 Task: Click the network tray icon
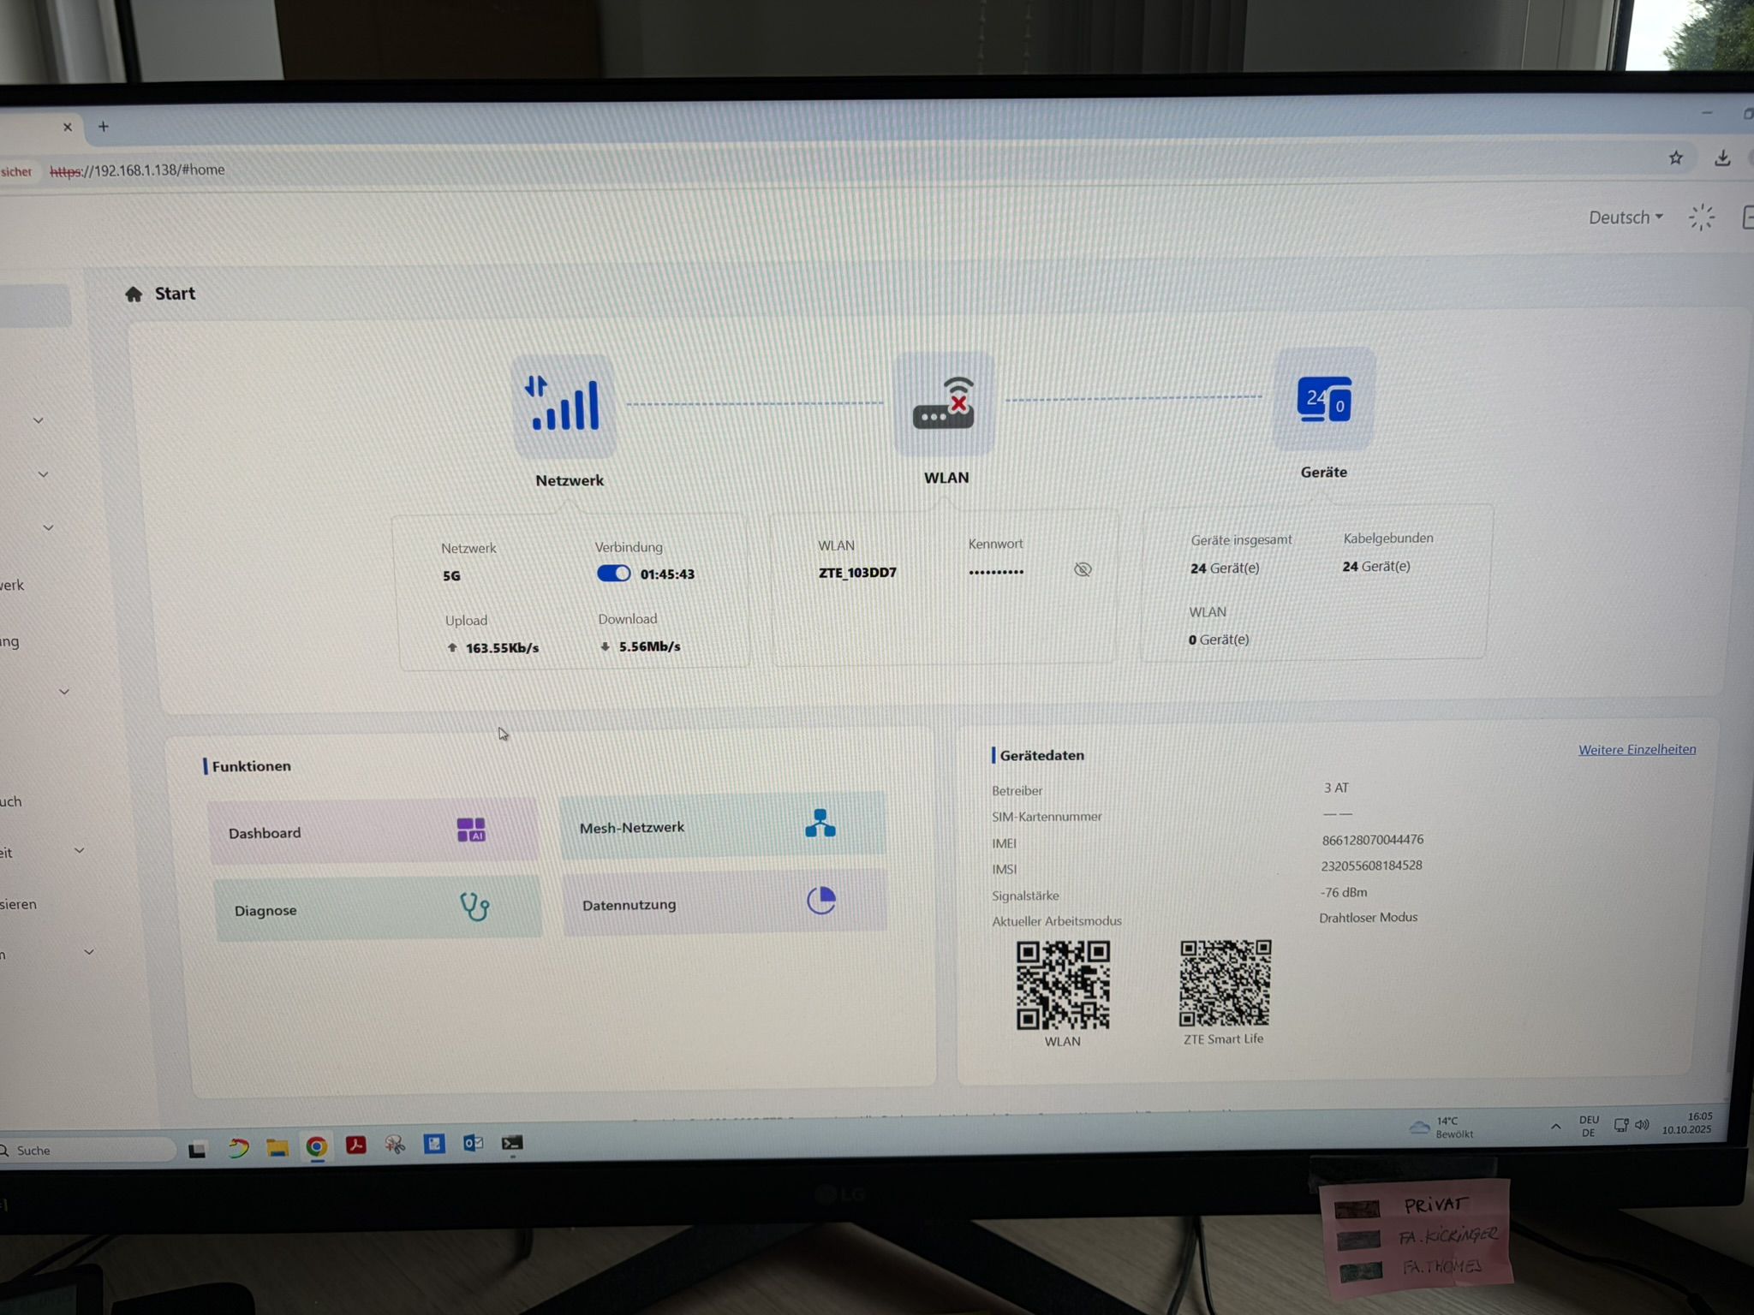point(1621,1125)
